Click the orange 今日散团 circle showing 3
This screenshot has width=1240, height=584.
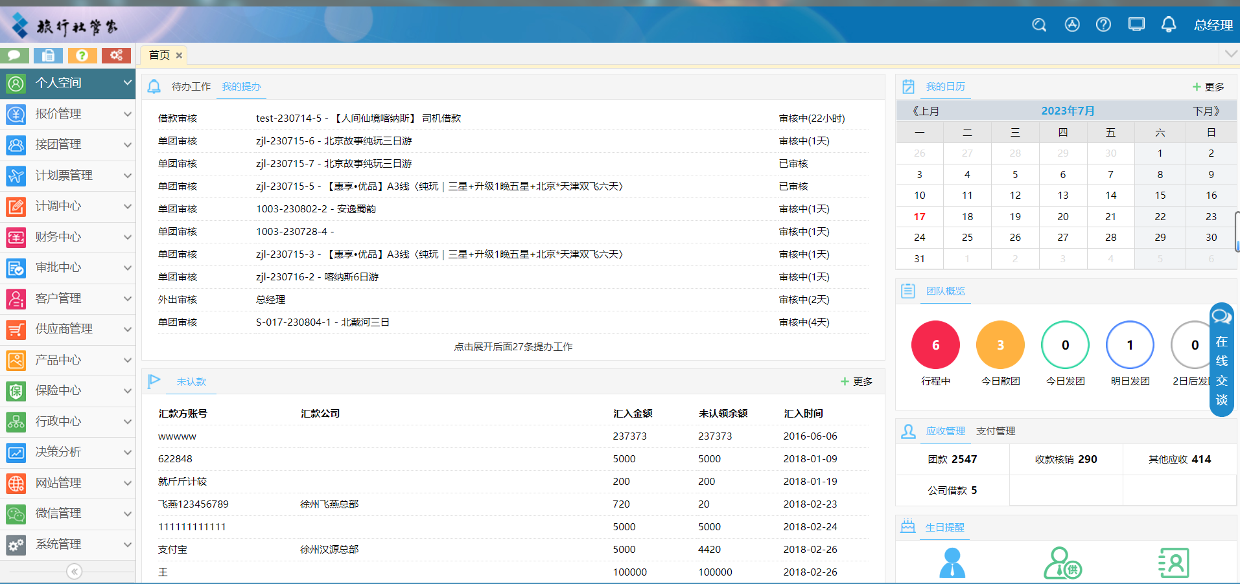point(1000,345)
